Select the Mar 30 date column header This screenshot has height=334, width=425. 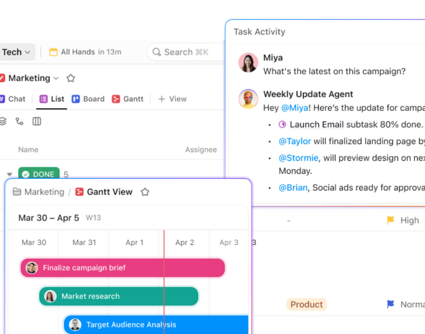click(x=34, y=242)
